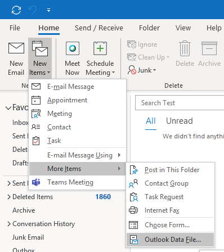Open the Junk dropdown in Delete group

[142, 70]
